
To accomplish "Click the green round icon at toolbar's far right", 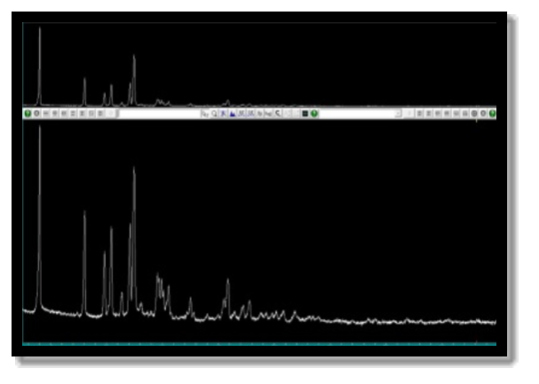I will point(492,114).
